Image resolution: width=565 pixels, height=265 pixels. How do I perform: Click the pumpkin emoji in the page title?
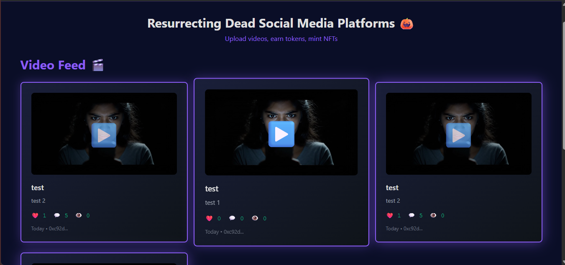406,23
